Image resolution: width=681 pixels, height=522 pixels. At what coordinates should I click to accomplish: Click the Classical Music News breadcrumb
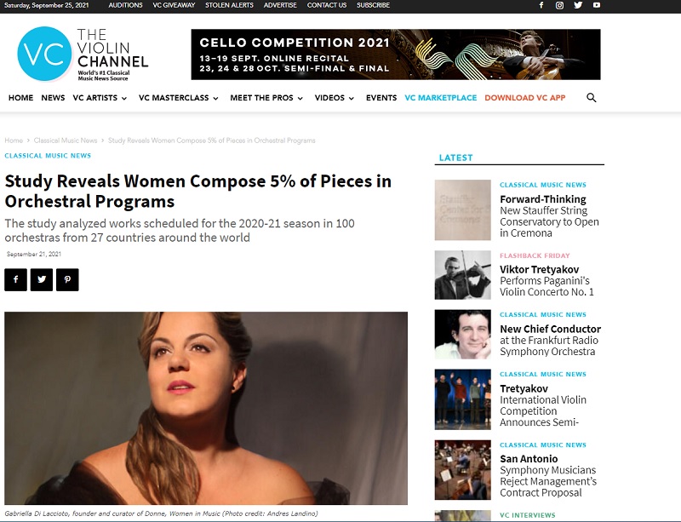pyautogui.click(x=66, y=141)
